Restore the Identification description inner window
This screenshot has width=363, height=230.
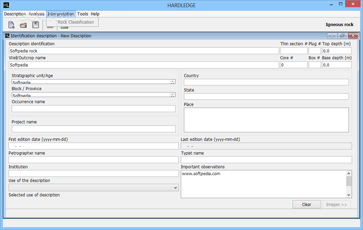pos(342,36)
